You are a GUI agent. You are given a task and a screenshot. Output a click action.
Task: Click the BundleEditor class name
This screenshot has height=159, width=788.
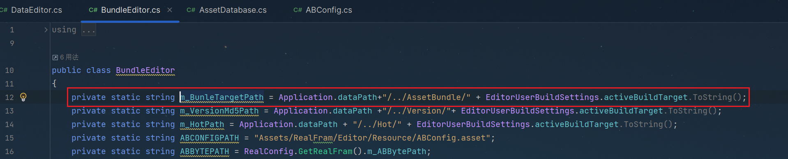145,70
